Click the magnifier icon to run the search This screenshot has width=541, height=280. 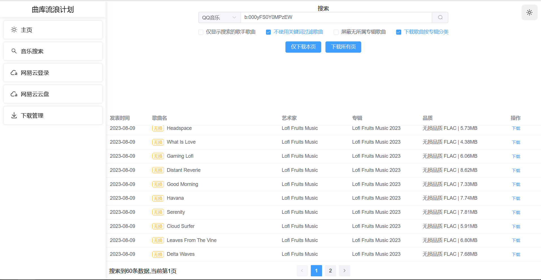(440, 17)
